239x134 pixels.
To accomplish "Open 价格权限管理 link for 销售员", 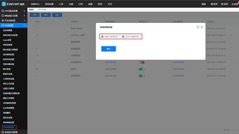I will [x=179, y=69].
